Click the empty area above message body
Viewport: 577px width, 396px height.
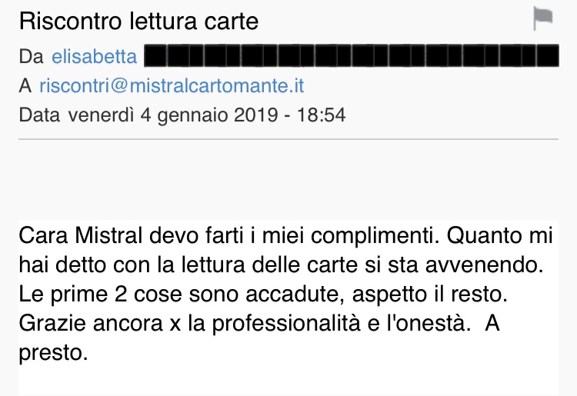tap(288, 180)
